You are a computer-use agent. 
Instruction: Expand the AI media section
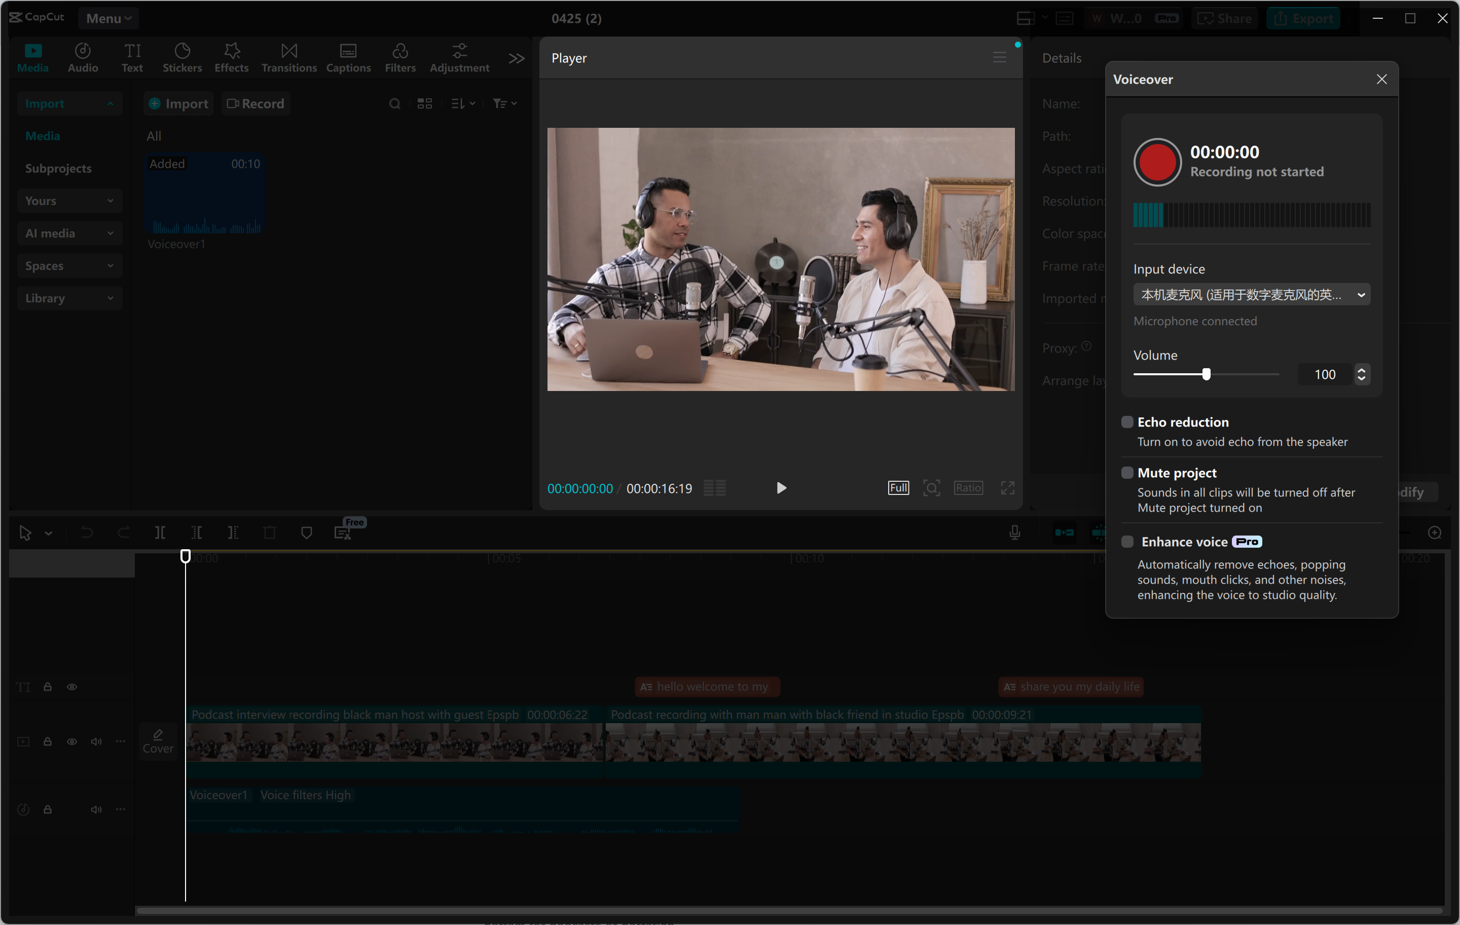(69, 233)
